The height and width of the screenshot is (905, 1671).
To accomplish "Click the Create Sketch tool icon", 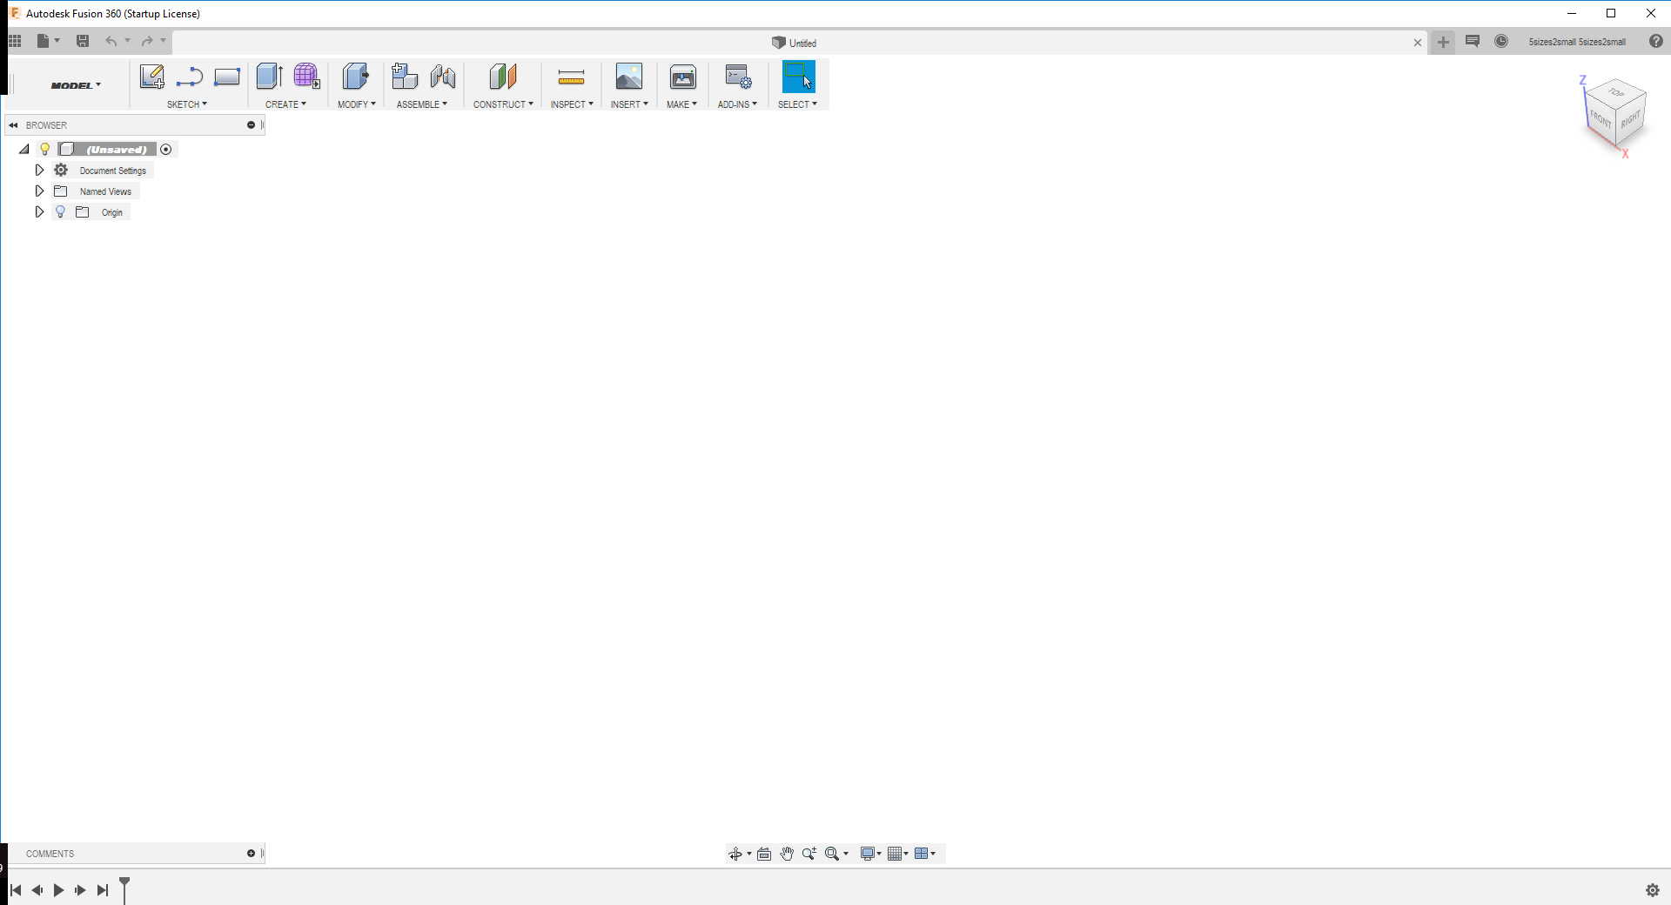I will (x=152, y=77).
